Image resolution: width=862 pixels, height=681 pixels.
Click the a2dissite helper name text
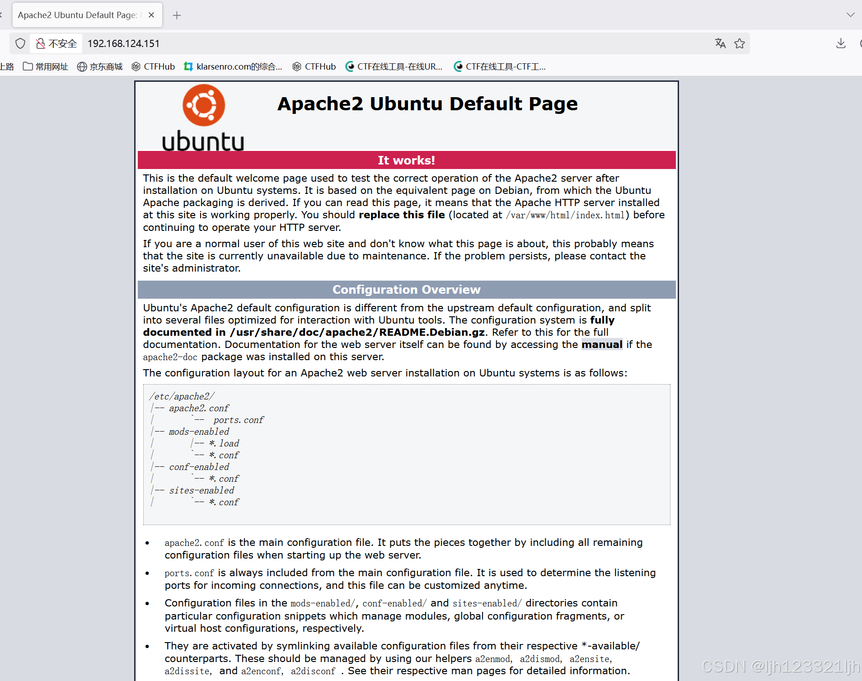coord(187,671)
